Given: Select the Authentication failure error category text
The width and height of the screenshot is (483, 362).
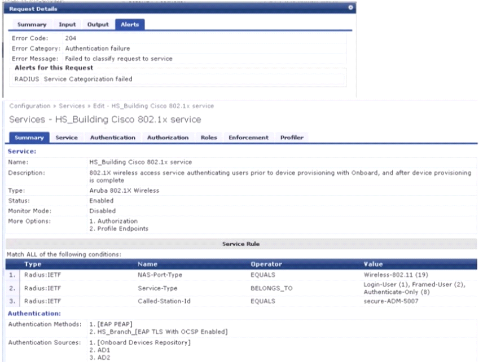Looking at the screenshot, I should click(x=98, y=48).
